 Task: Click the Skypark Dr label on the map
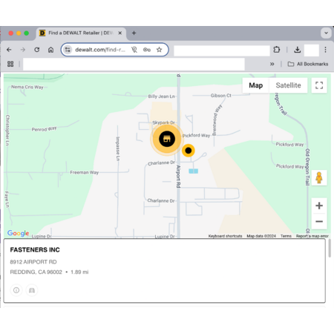click(163, 122)
